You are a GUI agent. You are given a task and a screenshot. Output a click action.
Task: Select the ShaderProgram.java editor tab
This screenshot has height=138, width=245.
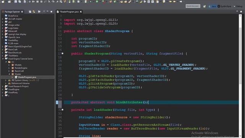point(69,12)
